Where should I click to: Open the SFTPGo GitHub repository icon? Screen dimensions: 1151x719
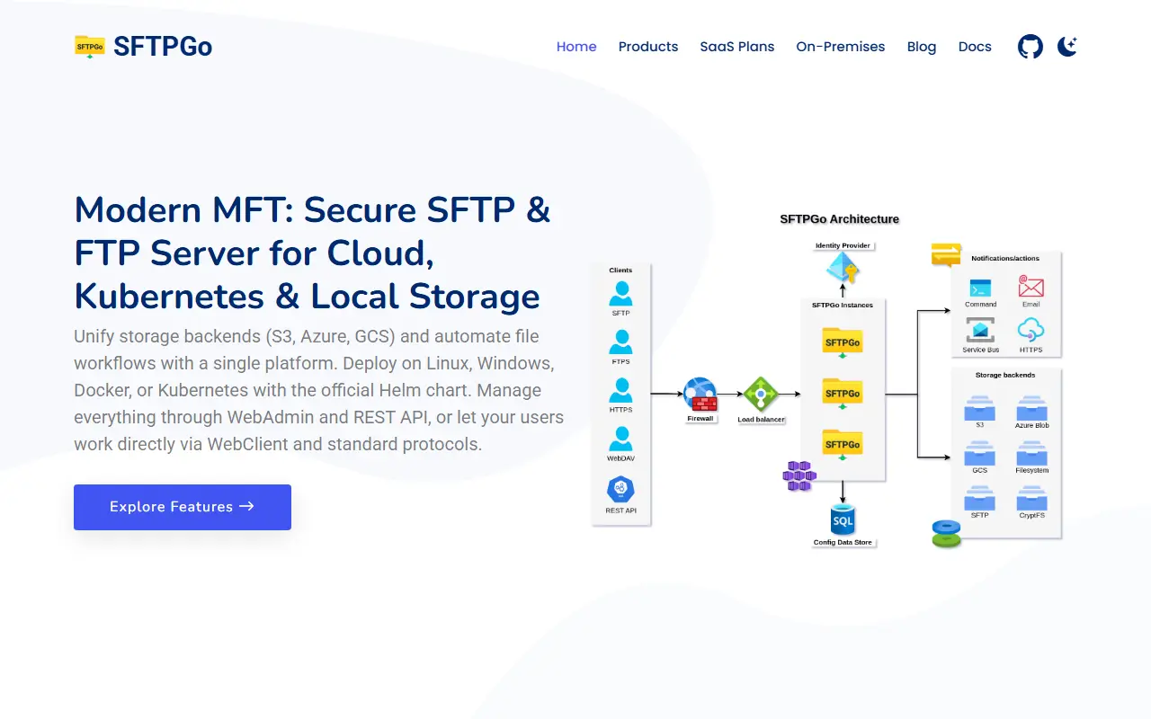pyautogui.click(x=1031, y=47)
